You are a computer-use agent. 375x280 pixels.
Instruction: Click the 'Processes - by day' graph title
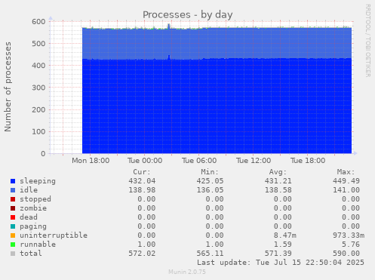click(188, 15)
